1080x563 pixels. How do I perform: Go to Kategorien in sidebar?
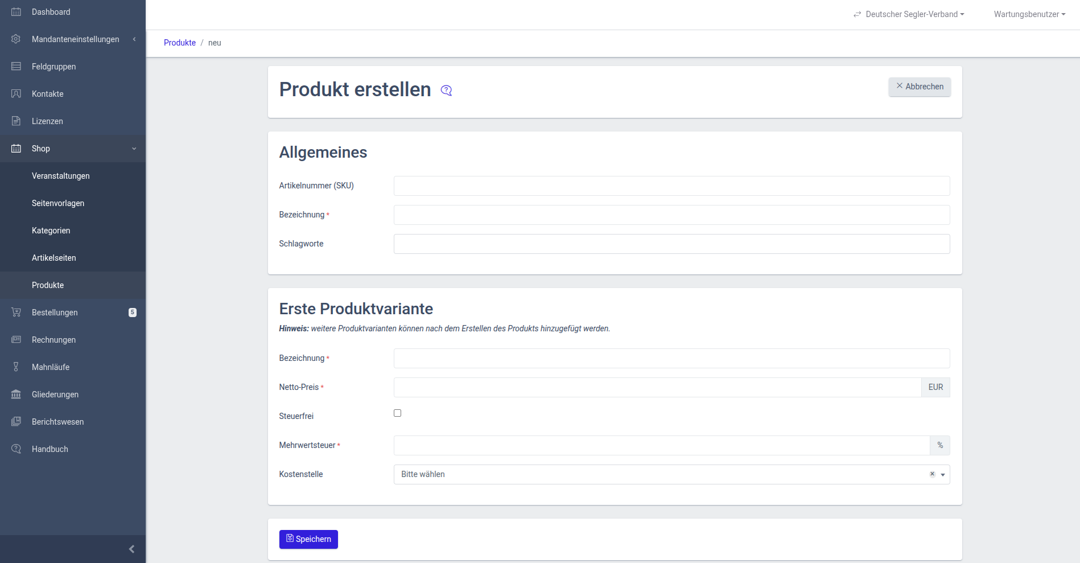click(51, 231)
